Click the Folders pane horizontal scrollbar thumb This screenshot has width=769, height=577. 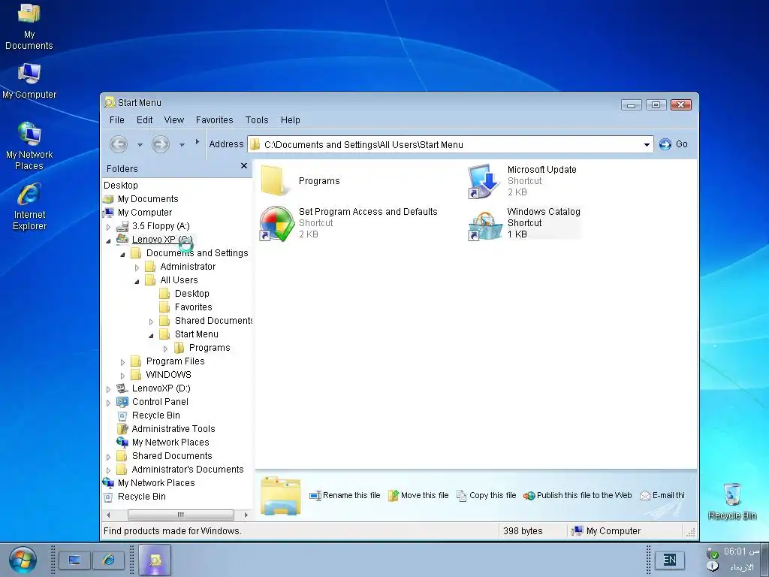click(x=180, y=515)
